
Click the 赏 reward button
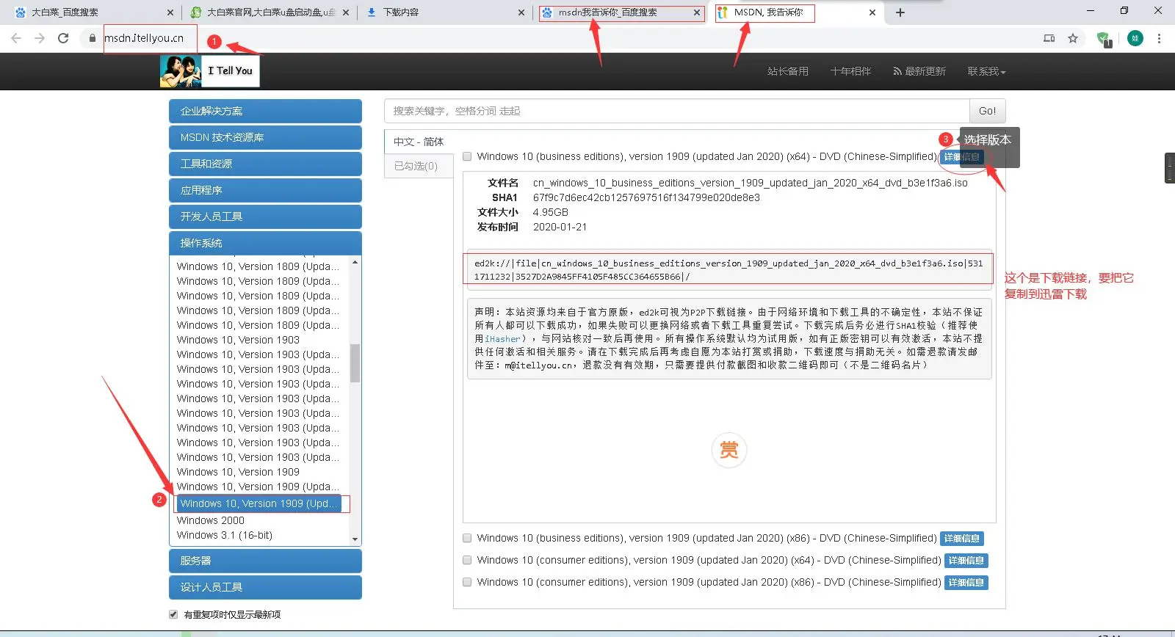pos(729,450)
